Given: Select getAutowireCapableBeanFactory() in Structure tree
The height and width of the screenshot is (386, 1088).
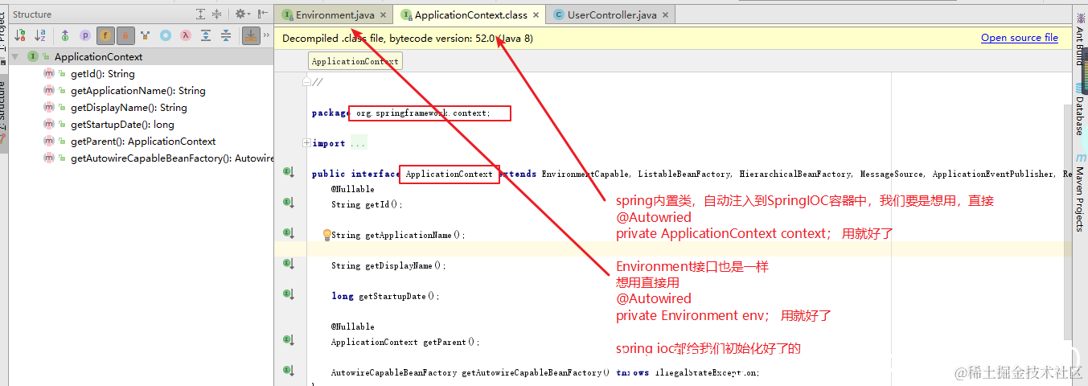Looking at the screenshot, I should pos(172,158).
